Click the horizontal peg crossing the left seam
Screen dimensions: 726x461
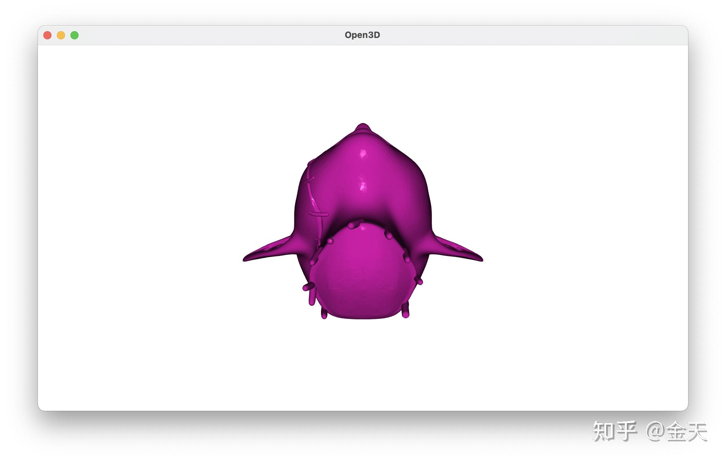318,214
